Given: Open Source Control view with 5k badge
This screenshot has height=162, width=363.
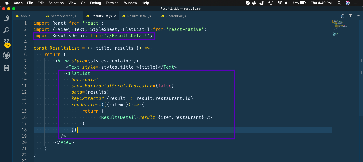Looking at the screenshot, I should tap(7, 43).
